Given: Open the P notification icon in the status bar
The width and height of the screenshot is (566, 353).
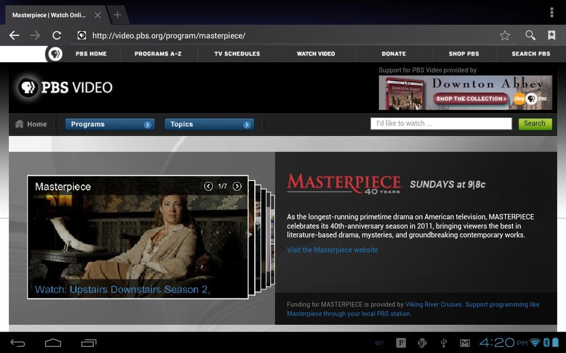Looking at the screenshot, I should click(x=401, y=343).
